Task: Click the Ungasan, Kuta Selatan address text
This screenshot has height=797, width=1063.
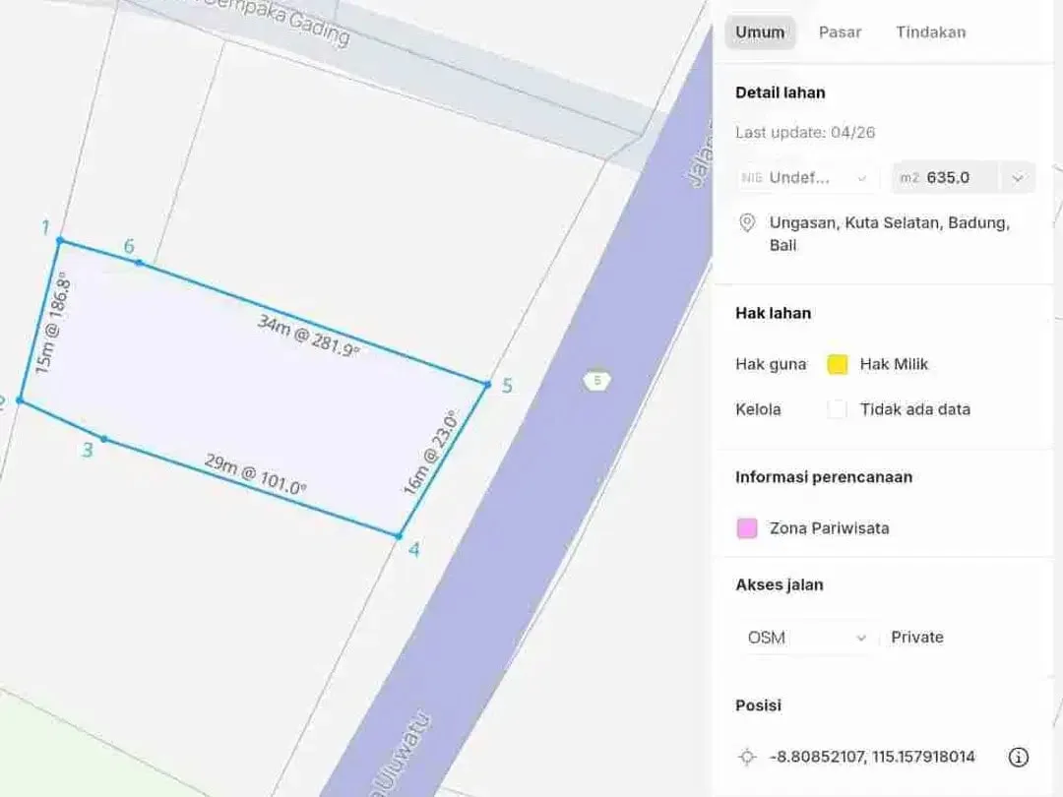Action: [x=890, y=234]
